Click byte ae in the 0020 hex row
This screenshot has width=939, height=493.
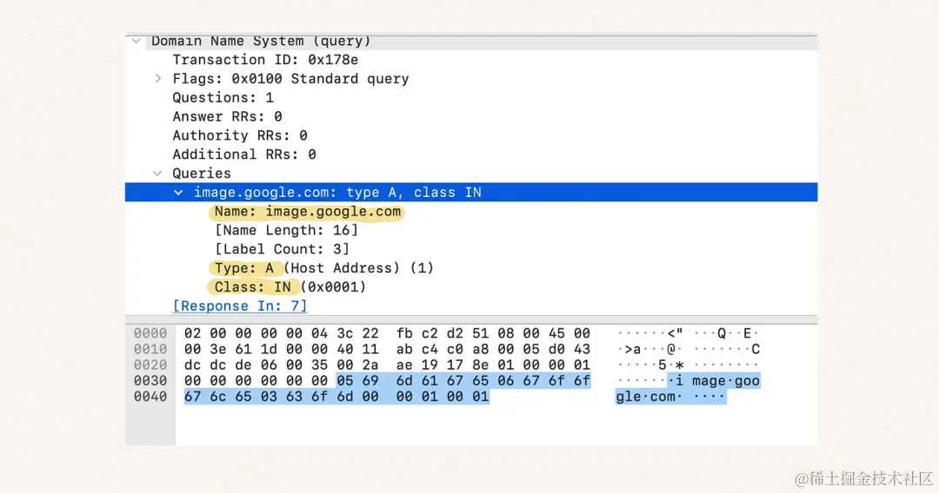pyautogui.click(x=404, y=365)
